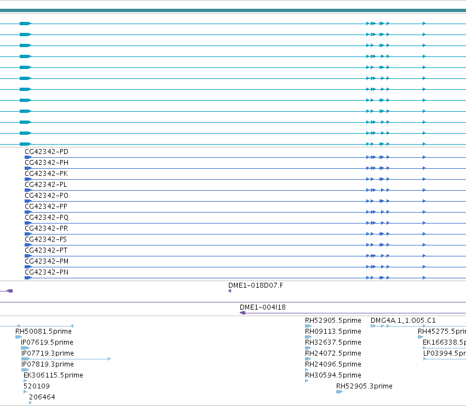Click the small arrow glyph under EK306115.5prime
This screenshot has width=466, height=406.
click(25, 381)
